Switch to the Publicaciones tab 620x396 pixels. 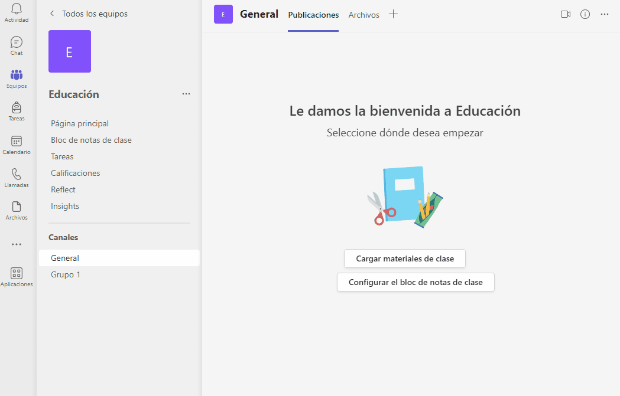pyautogui.click(x=313, y=15)
